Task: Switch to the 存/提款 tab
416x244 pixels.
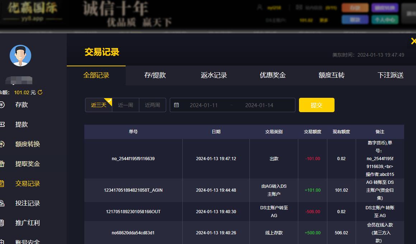Action: 155,76
